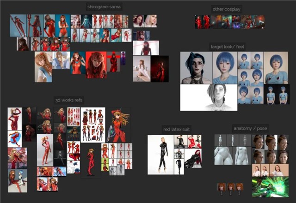This screenshot has width=296, height=203.
Task: Select the first red suit photo in other cosplay
Action: [x=198, y=22]
